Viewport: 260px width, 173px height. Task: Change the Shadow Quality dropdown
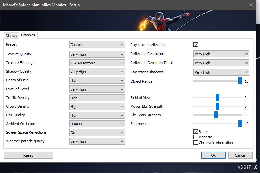pyautogui.click(x=97, y=72)
